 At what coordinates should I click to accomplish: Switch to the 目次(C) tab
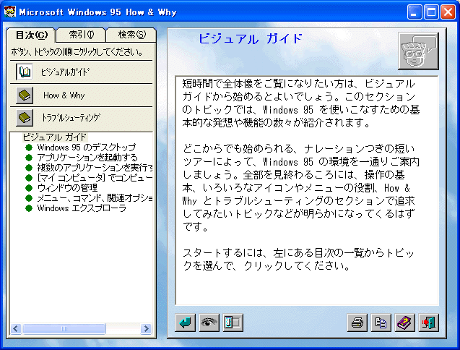click(x=31, y=35)
